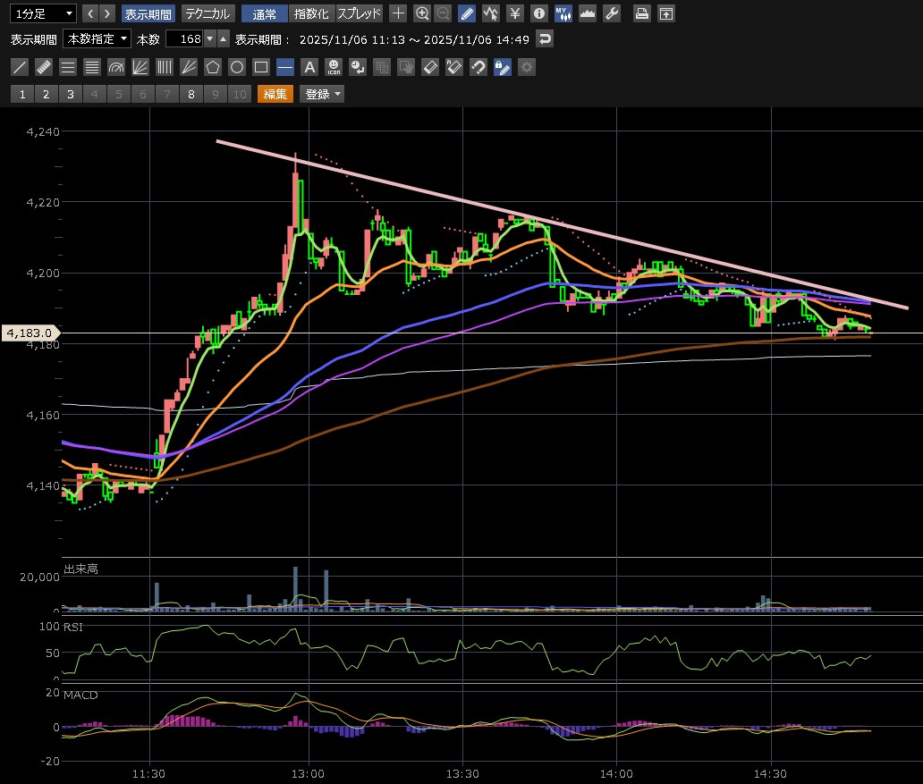Open the print chart icon
923x784 pixels.
pyautogui.click(x=642, y=13)
